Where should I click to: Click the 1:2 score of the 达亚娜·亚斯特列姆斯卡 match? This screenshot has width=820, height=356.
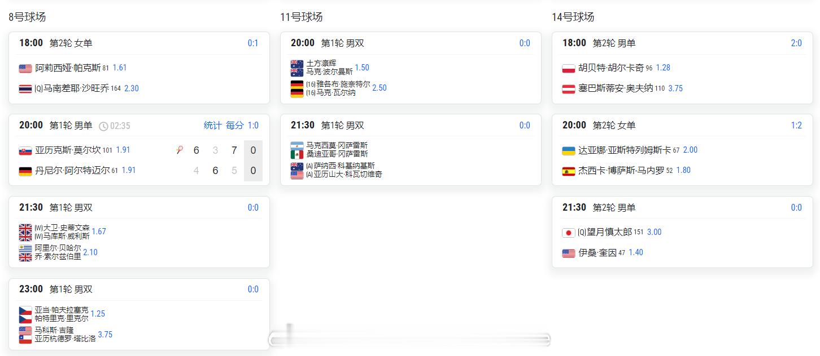[x=796, y=125]
